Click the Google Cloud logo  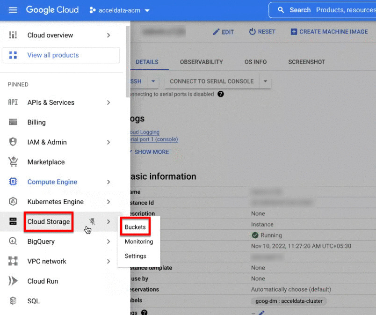[52, 10]
